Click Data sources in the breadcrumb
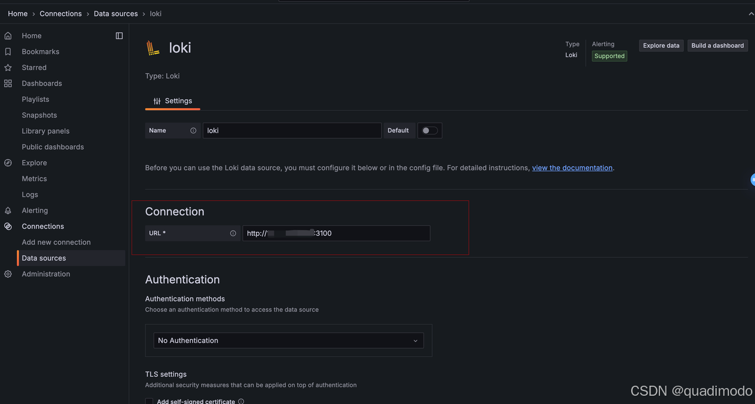The width and height of the screenshot is (755, 404). coord(116,14)
